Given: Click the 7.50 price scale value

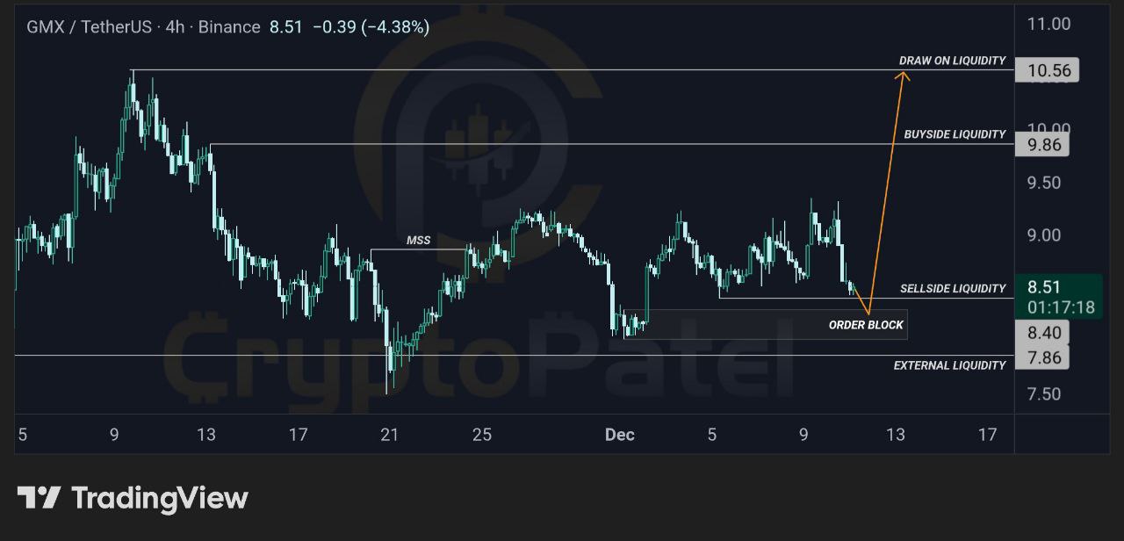Looking at the screenshot, I should [x=1045, y=394].
